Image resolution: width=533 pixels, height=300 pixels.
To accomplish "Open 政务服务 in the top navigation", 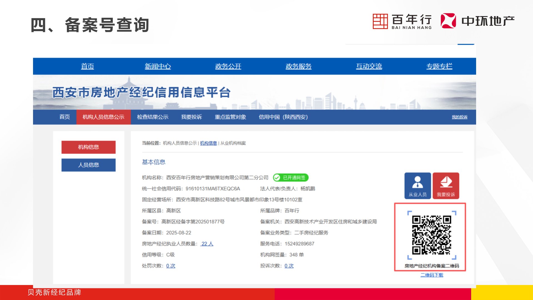I will 299,66.
